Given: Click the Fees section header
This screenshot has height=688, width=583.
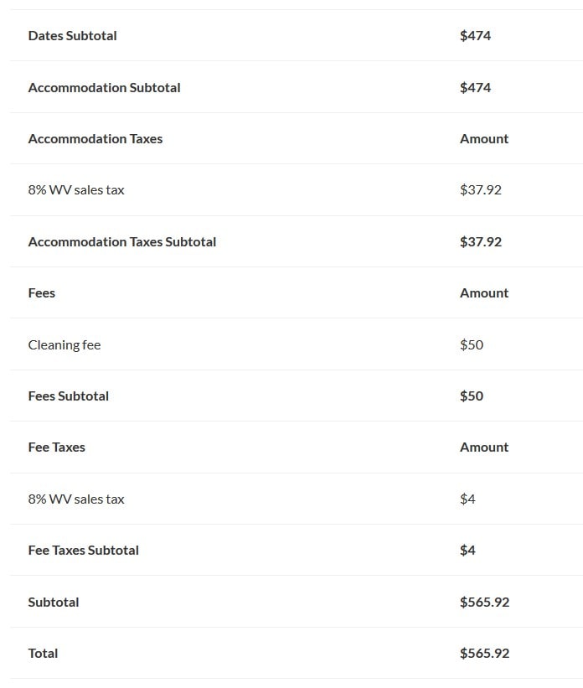Looking at the screenshot, I should [42, 292].
